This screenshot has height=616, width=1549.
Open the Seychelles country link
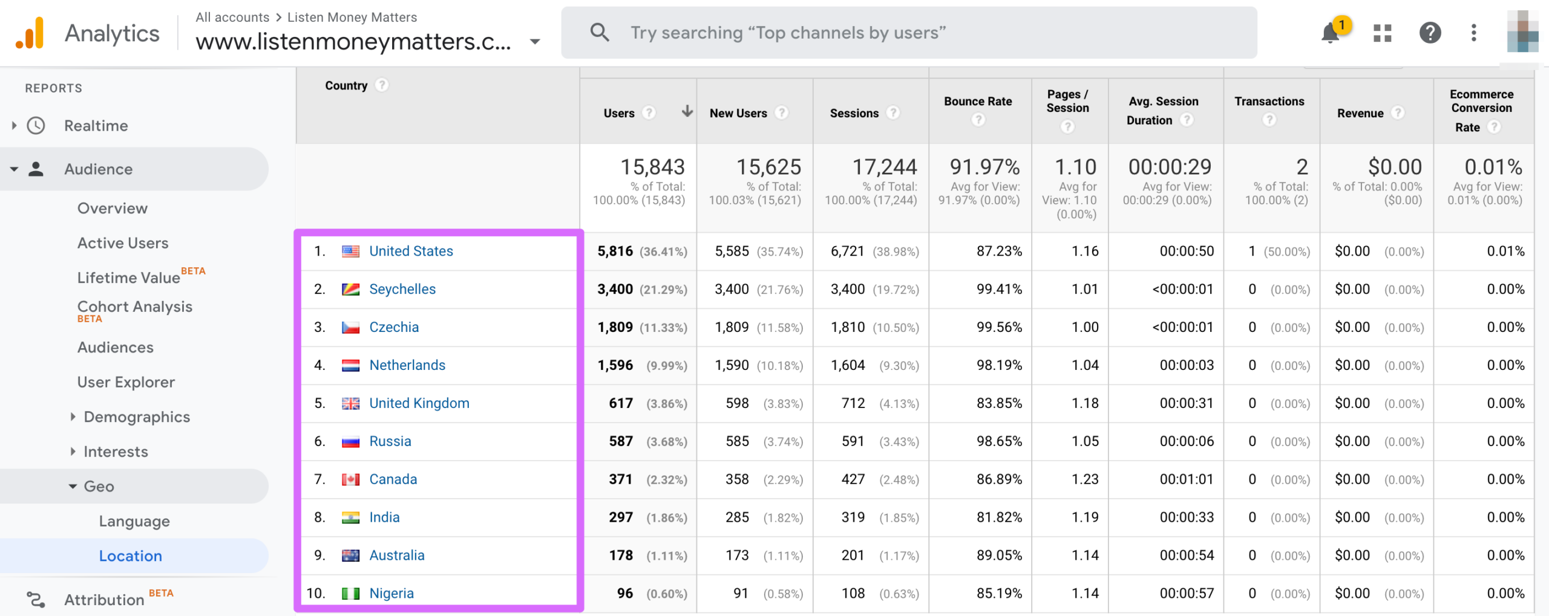pos(402,290)
